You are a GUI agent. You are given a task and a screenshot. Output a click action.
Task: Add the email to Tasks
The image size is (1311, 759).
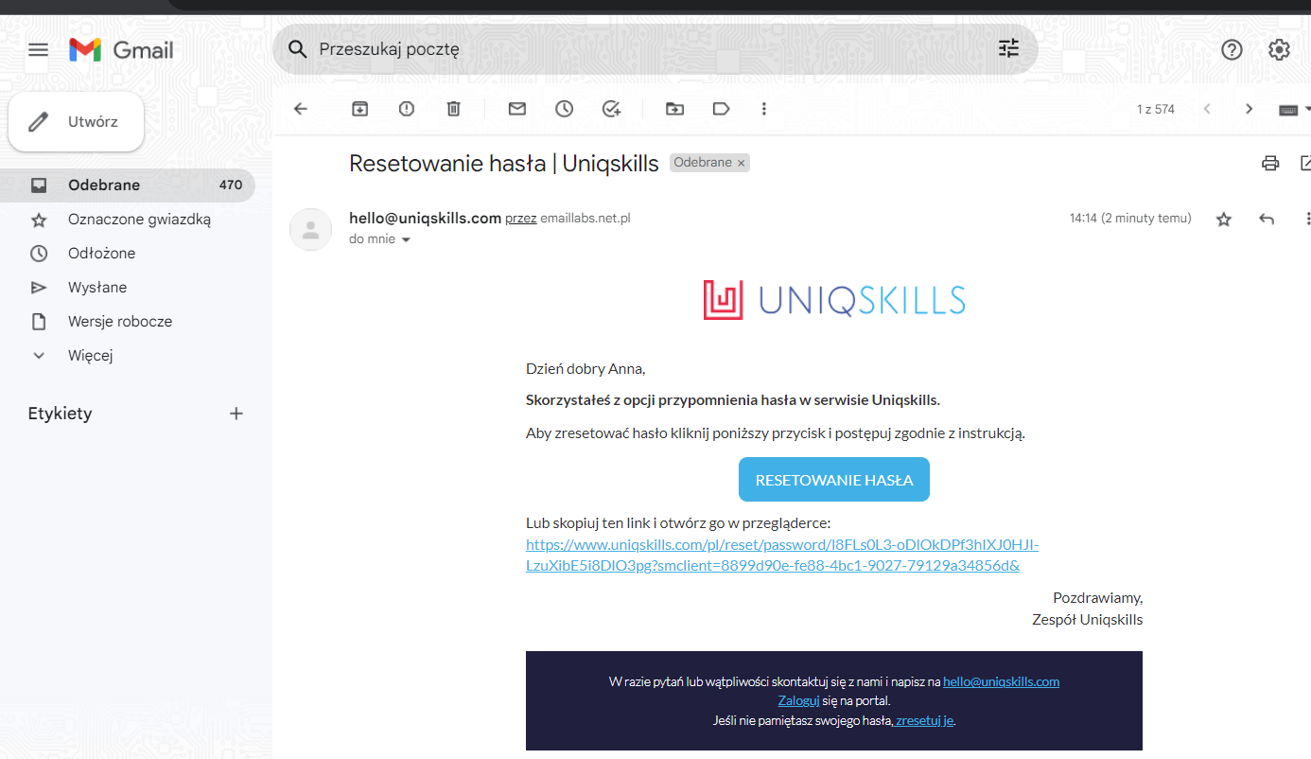pos(611,109)
